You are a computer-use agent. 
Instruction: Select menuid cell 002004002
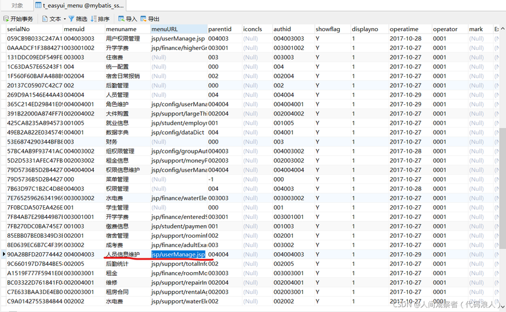coord(84,114)
